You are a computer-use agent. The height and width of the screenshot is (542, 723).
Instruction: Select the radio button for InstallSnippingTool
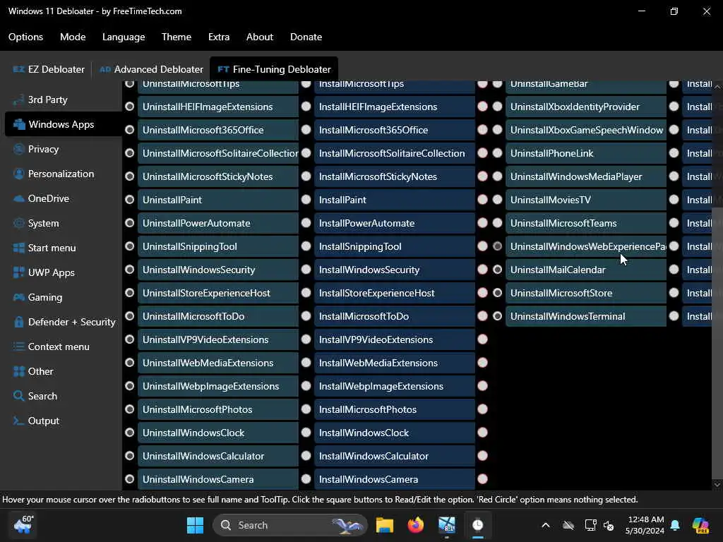point(306,246)
